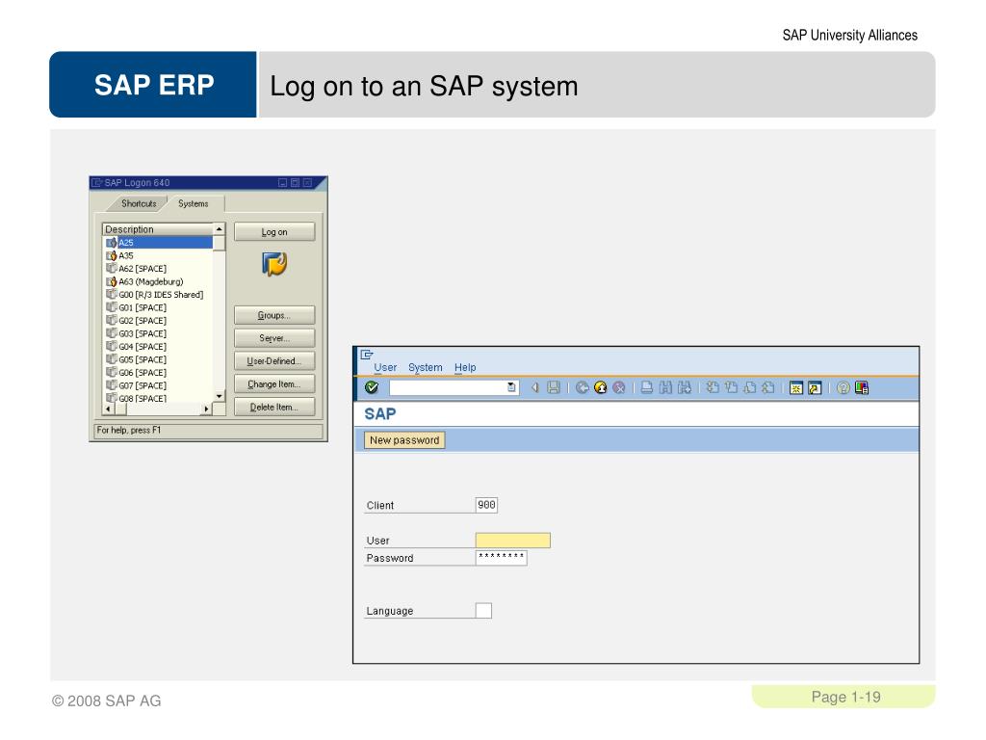Click the green Enter checkmark icon

click(x=372, y=387)
